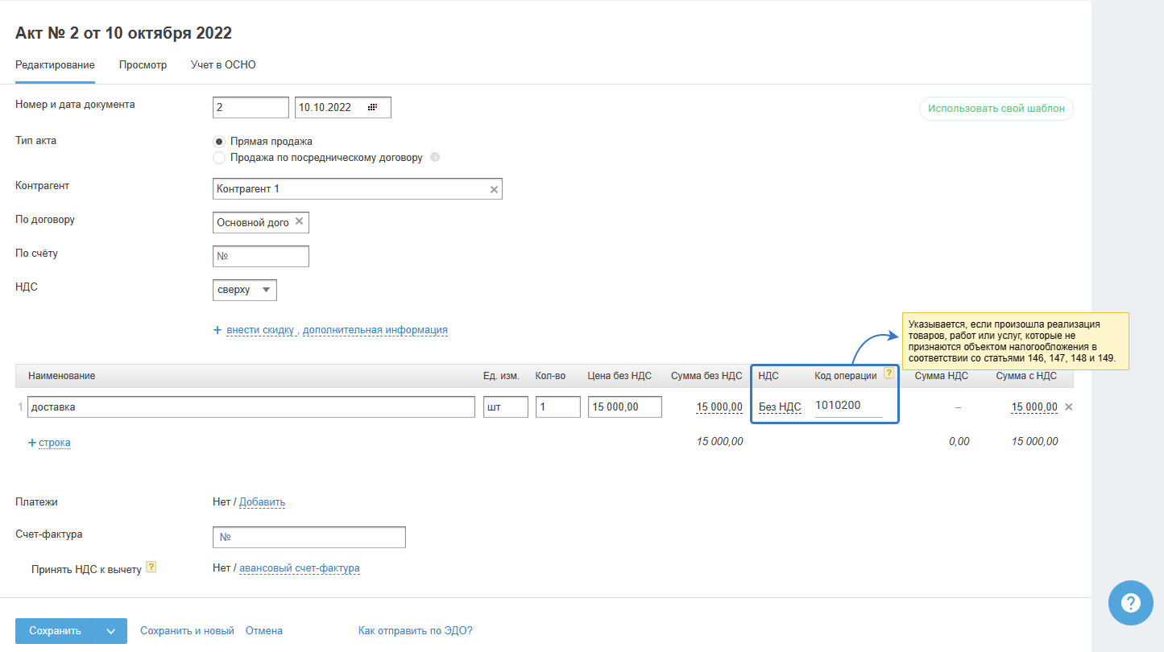Expand the Сохранить button arrow menu

click(111, 631)
